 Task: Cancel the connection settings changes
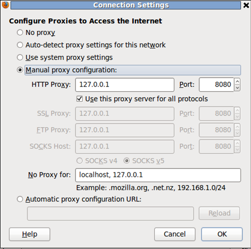click(175, 234)
